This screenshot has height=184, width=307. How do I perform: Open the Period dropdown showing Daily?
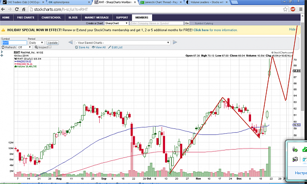(x=36, y=43)
